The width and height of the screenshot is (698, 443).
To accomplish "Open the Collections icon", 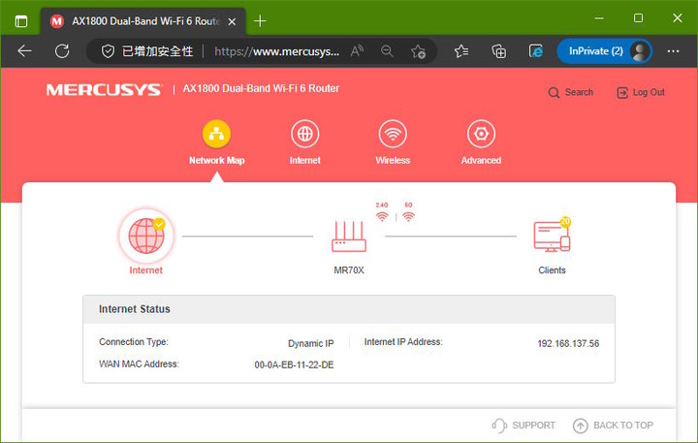I will click(498, 51).
